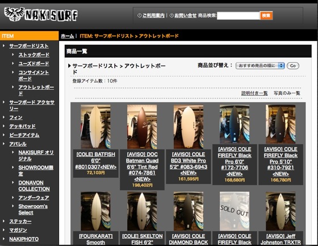Open the FIREFLY Black Pro 5'10" photo
Viewport: 318px width, 246px height.
(281, 124)
